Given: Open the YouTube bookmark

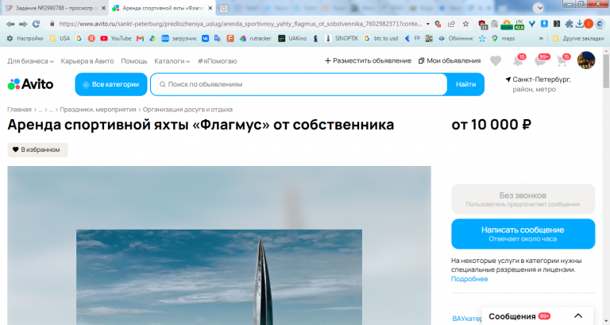Looking at the screenshot, I should click(x=116, y=38).
